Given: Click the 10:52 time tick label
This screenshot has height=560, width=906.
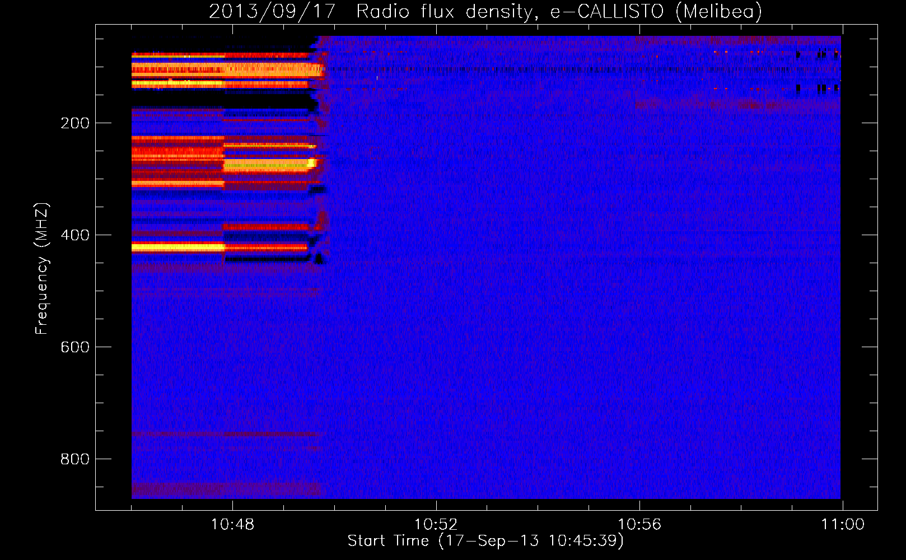Looking at the screenshot, I should coord(436,525).
